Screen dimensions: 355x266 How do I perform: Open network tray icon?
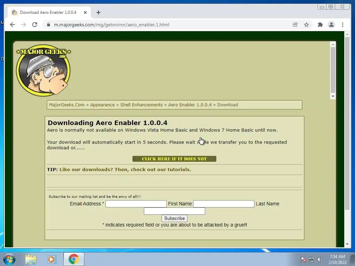click(x=312, y=259)
